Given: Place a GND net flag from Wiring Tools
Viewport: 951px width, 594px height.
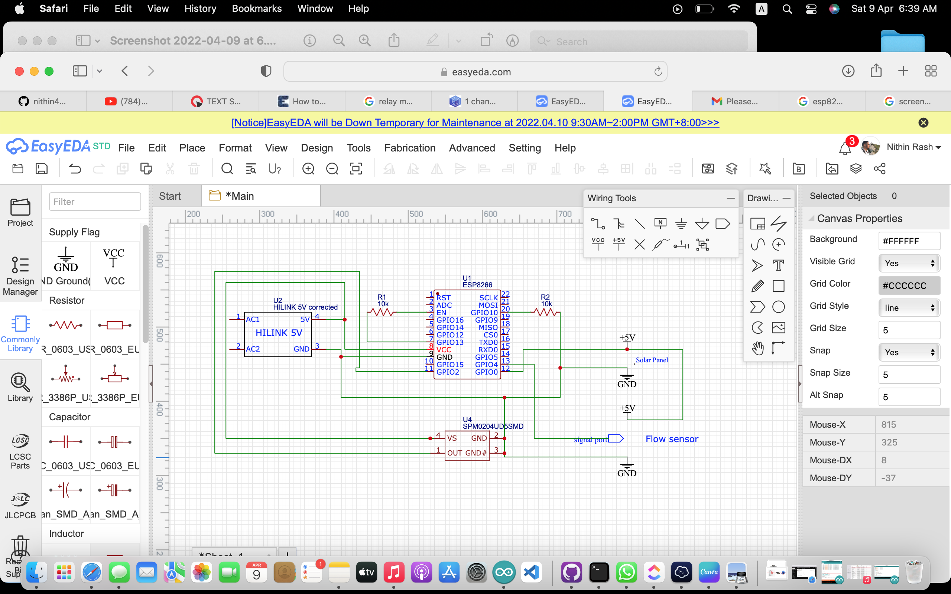Looking at the screenshot, I should click(x=681, y=224).
